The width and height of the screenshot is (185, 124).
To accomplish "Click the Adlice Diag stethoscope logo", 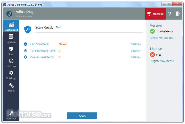I will 10,14.
